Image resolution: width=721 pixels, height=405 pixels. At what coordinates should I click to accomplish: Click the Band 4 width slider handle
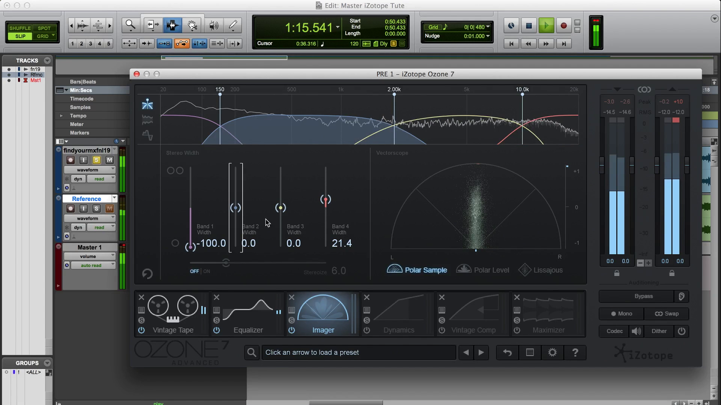326,199
